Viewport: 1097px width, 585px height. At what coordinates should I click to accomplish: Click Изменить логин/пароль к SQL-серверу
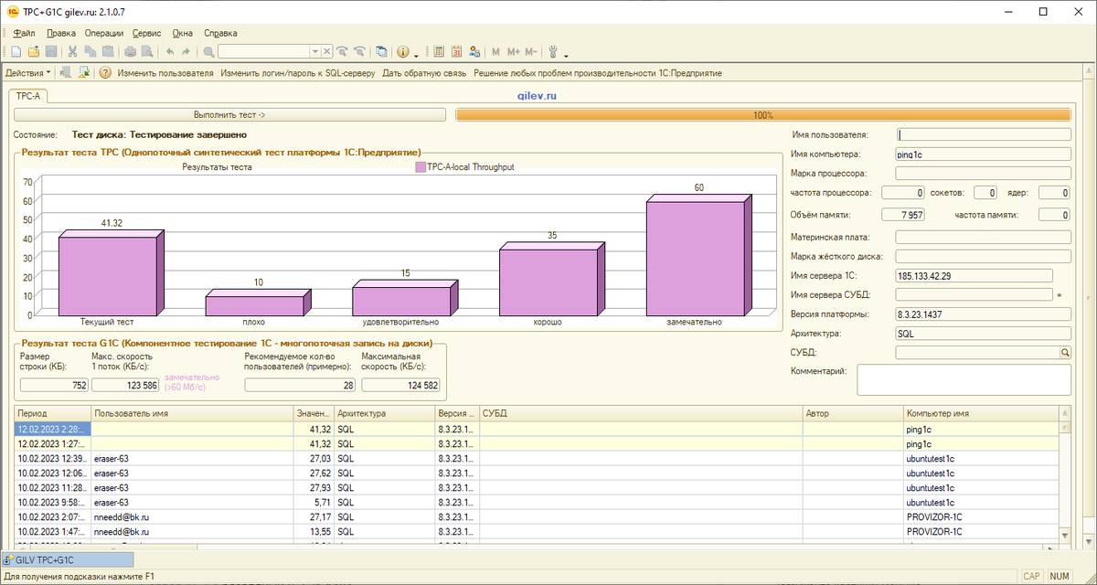[x=298, y=73]
